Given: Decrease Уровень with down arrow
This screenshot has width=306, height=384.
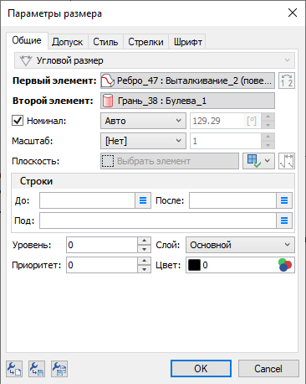Looking at the screenshot, I should click(x=144, y=249).
